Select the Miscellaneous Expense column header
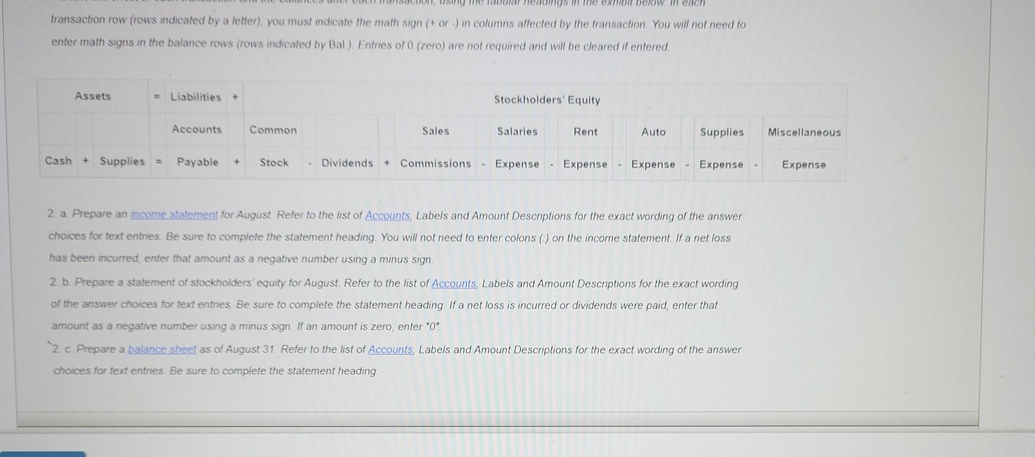 804,148
